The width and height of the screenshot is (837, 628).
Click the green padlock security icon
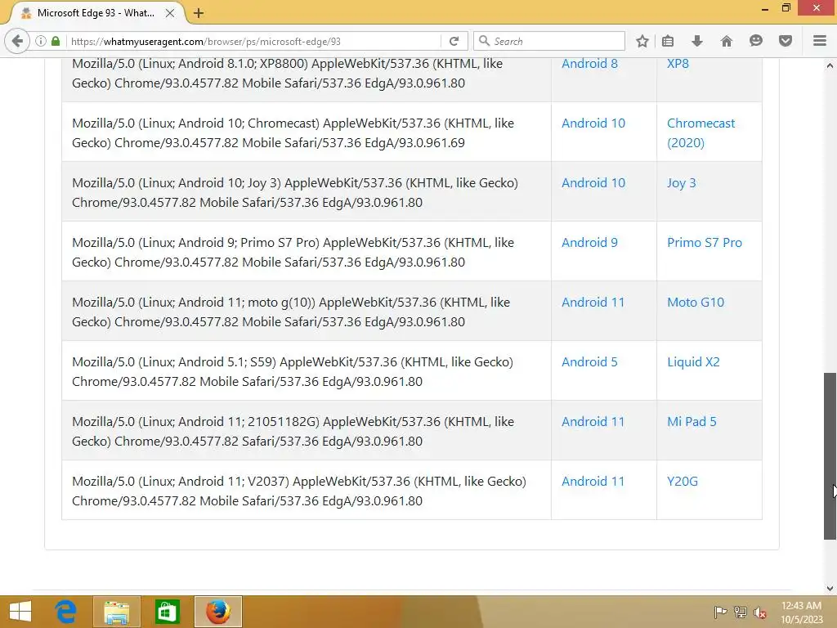[x=56, y=41]
